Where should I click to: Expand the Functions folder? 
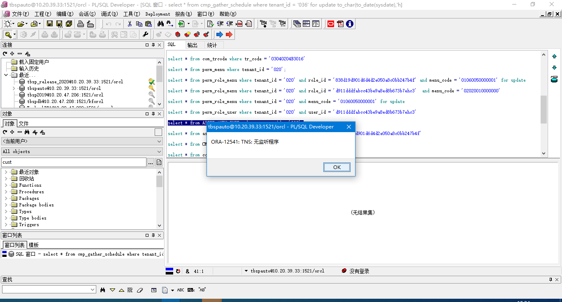(x=6, y=185)
